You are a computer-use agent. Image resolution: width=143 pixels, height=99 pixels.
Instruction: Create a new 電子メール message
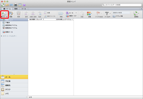[4, 14]
